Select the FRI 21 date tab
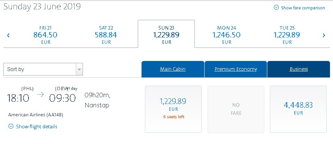Viewport: 333px width, 144px height. (x=45, y=35)
